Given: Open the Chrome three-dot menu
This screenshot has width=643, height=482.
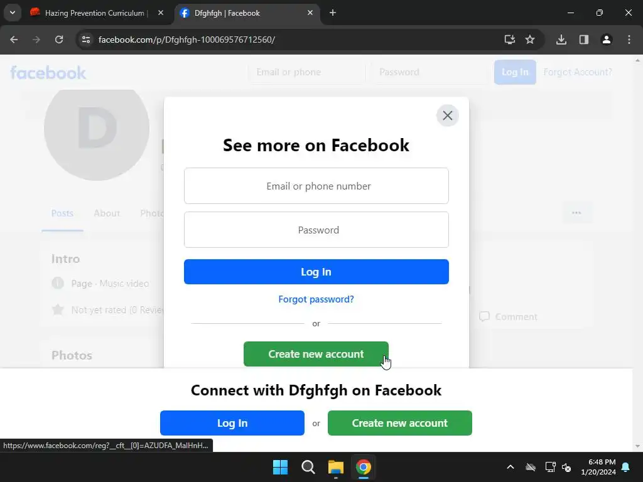Looking at the screenshot, I should click(x=629, y=40).
